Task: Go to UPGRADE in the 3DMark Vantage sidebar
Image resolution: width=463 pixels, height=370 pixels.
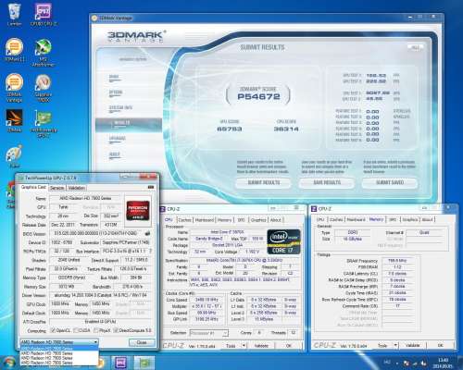Action: [x=117, y=140]
